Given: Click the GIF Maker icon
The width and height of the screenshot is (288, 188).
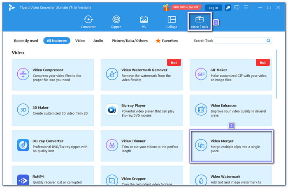Looking at the screenshot, I should click(x=201, y=74).
